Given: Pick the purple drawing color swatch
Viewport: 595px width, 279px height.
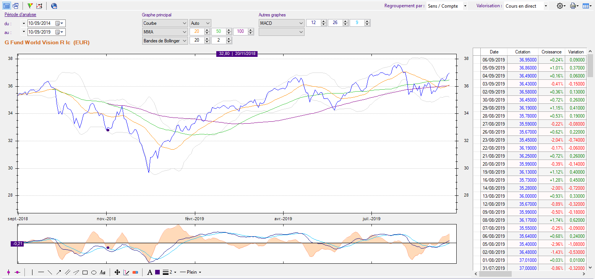Looking at the screenshot, I should click(157, 272).
